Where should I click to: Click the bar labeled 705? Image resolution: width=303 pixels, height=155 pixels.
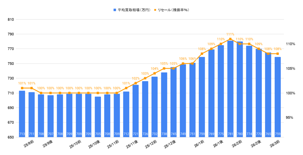pyautogui.click(x=98, y=117)
